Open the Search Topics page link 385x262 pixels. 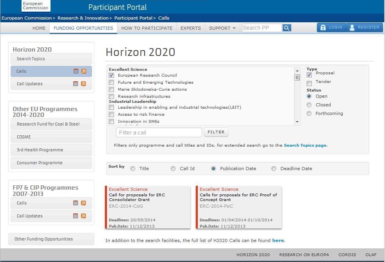(x=305, y=145)
